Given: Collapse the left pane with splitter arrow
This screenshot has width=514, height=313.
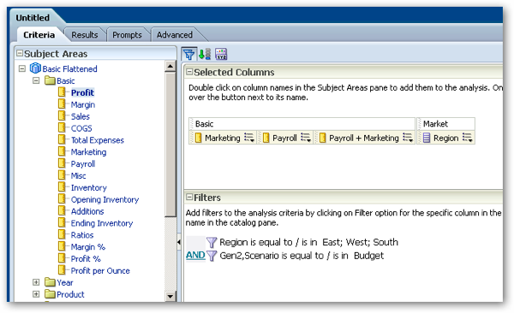Looking at the screenshot, I should pos(179,242).
